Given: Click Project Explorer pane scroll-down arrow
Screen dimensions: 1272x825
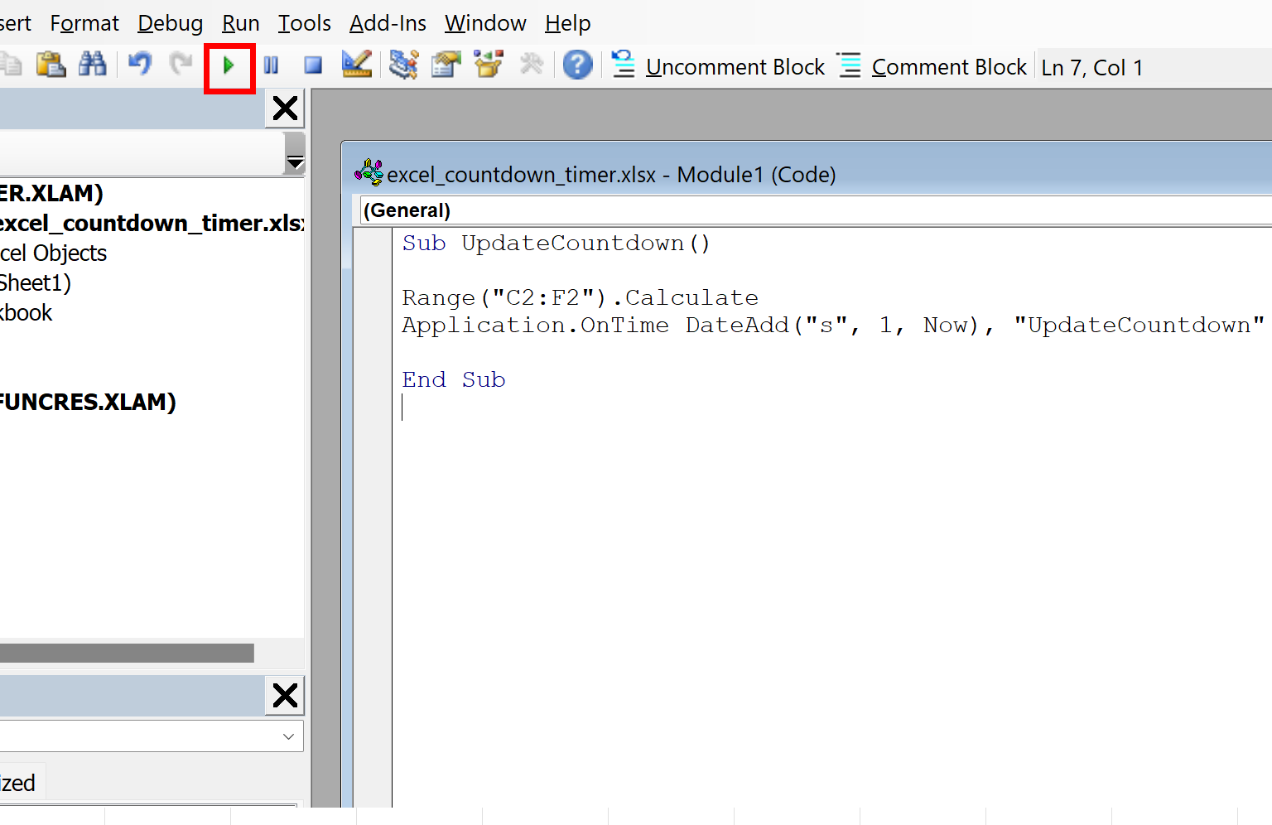Looking at the screenshot, I should pos(295,162).
